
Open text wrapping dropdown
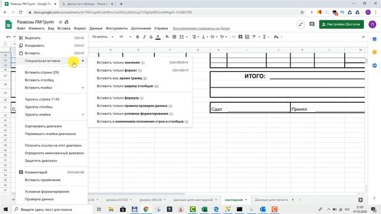214,37
